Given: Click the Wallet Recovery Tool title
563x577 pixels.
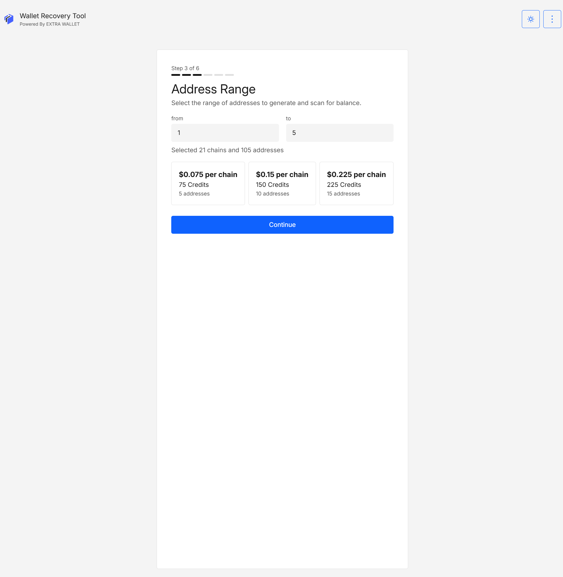Looking at the screenshot, I should (53, 16).
